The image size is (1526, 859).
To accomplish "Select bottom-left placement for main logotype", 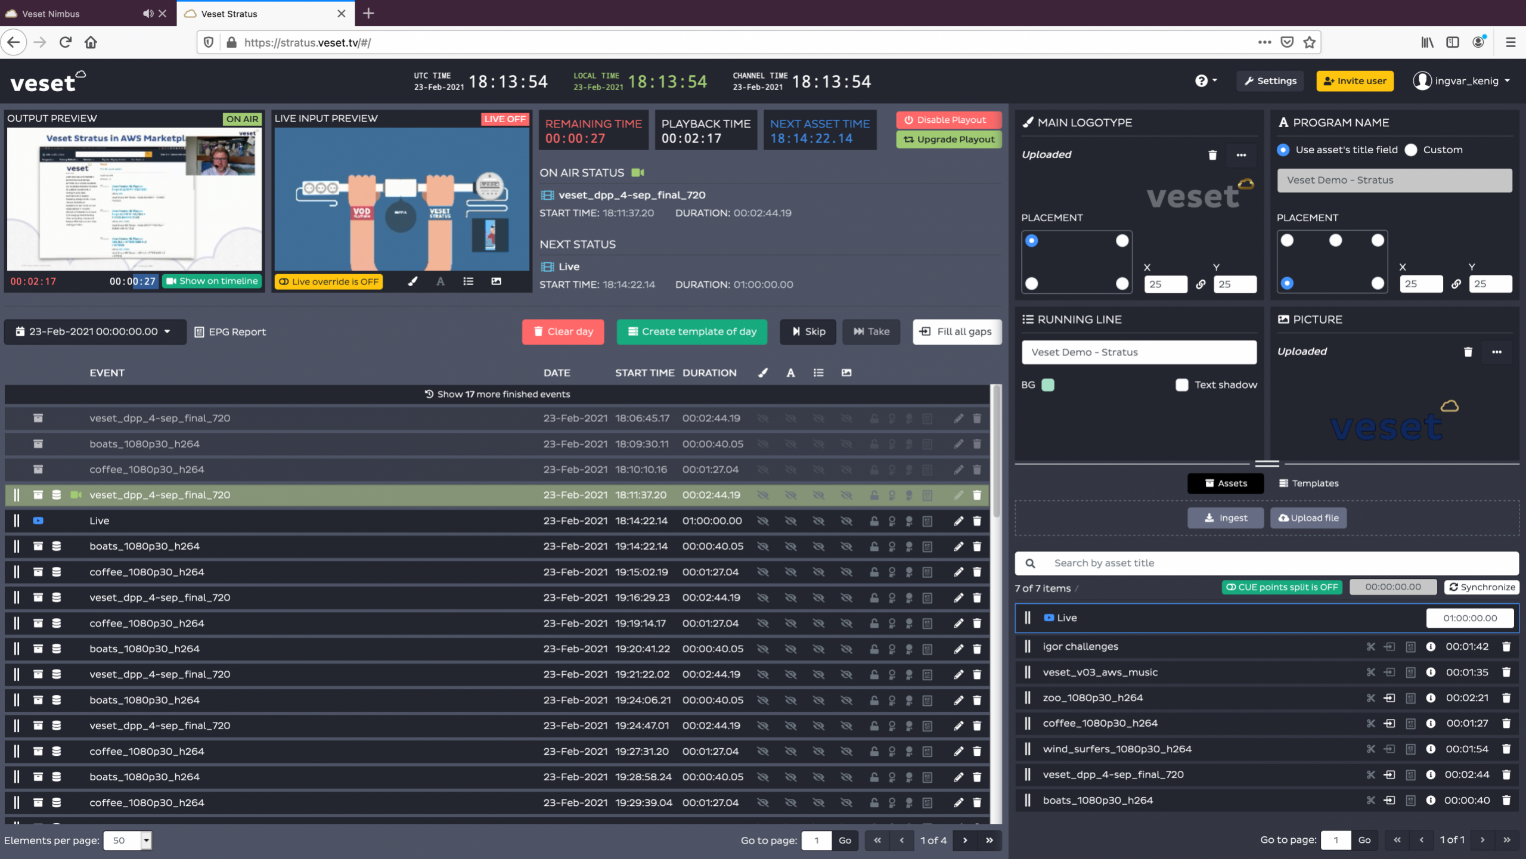I will (1032, 284).
